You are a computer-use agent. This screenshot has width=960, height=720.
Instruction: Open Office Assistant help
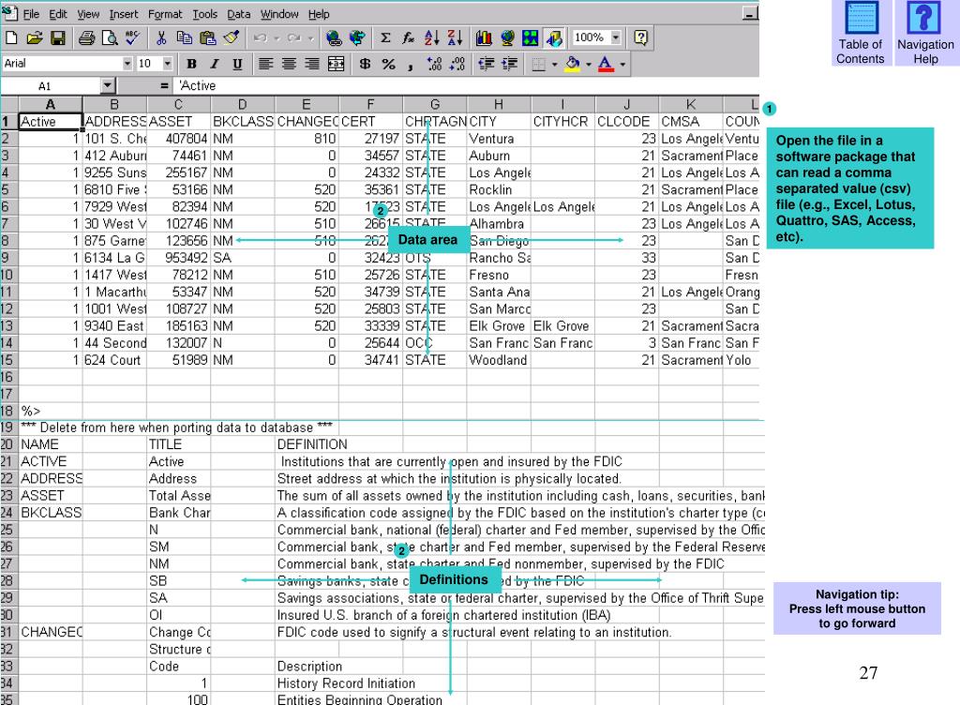[x=640, y=37]
